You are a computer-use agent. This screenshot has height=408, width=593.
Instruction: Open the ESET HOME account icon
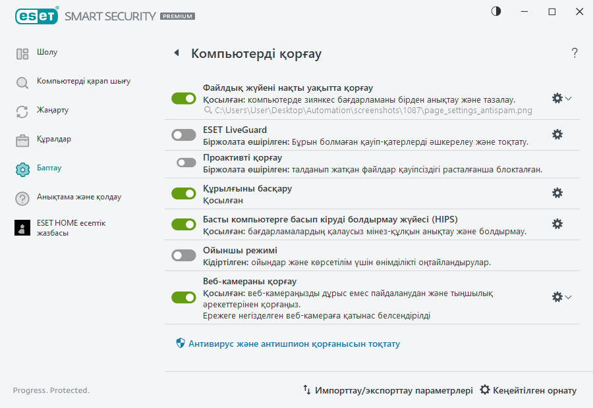(22, 228)
